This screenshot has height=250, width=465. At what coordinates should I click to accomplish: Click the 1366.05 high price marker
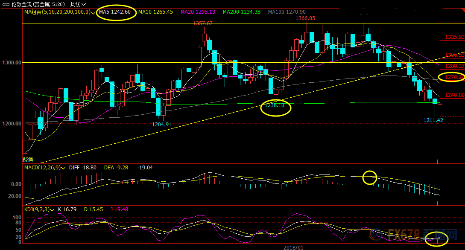[306, 18]
